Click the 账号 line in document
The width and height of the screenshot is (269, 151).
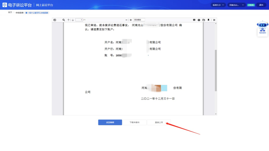point(127,55)
